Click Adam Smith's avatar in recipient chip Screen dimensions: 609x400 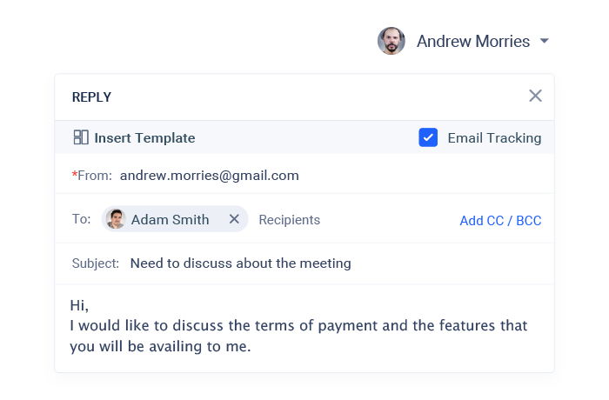[x=116, y=219]
